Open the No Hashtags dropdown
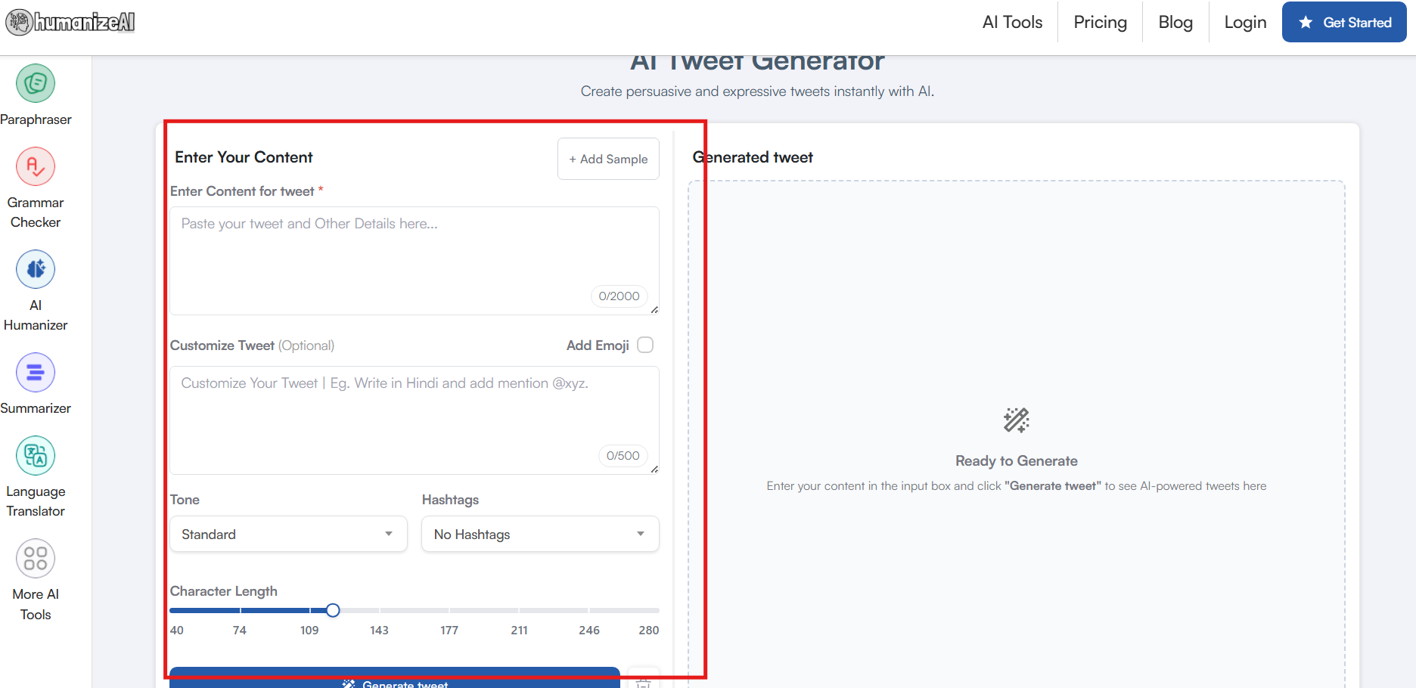 coord(540,535)
